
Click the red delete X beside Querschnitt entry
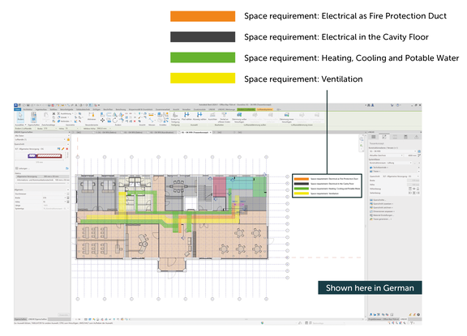click(67, 149)
